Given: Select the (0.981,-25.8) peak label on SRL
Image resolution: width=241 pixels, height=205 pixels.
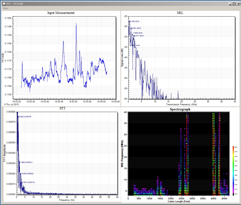Looking at the screenshot, I should 136,28.
